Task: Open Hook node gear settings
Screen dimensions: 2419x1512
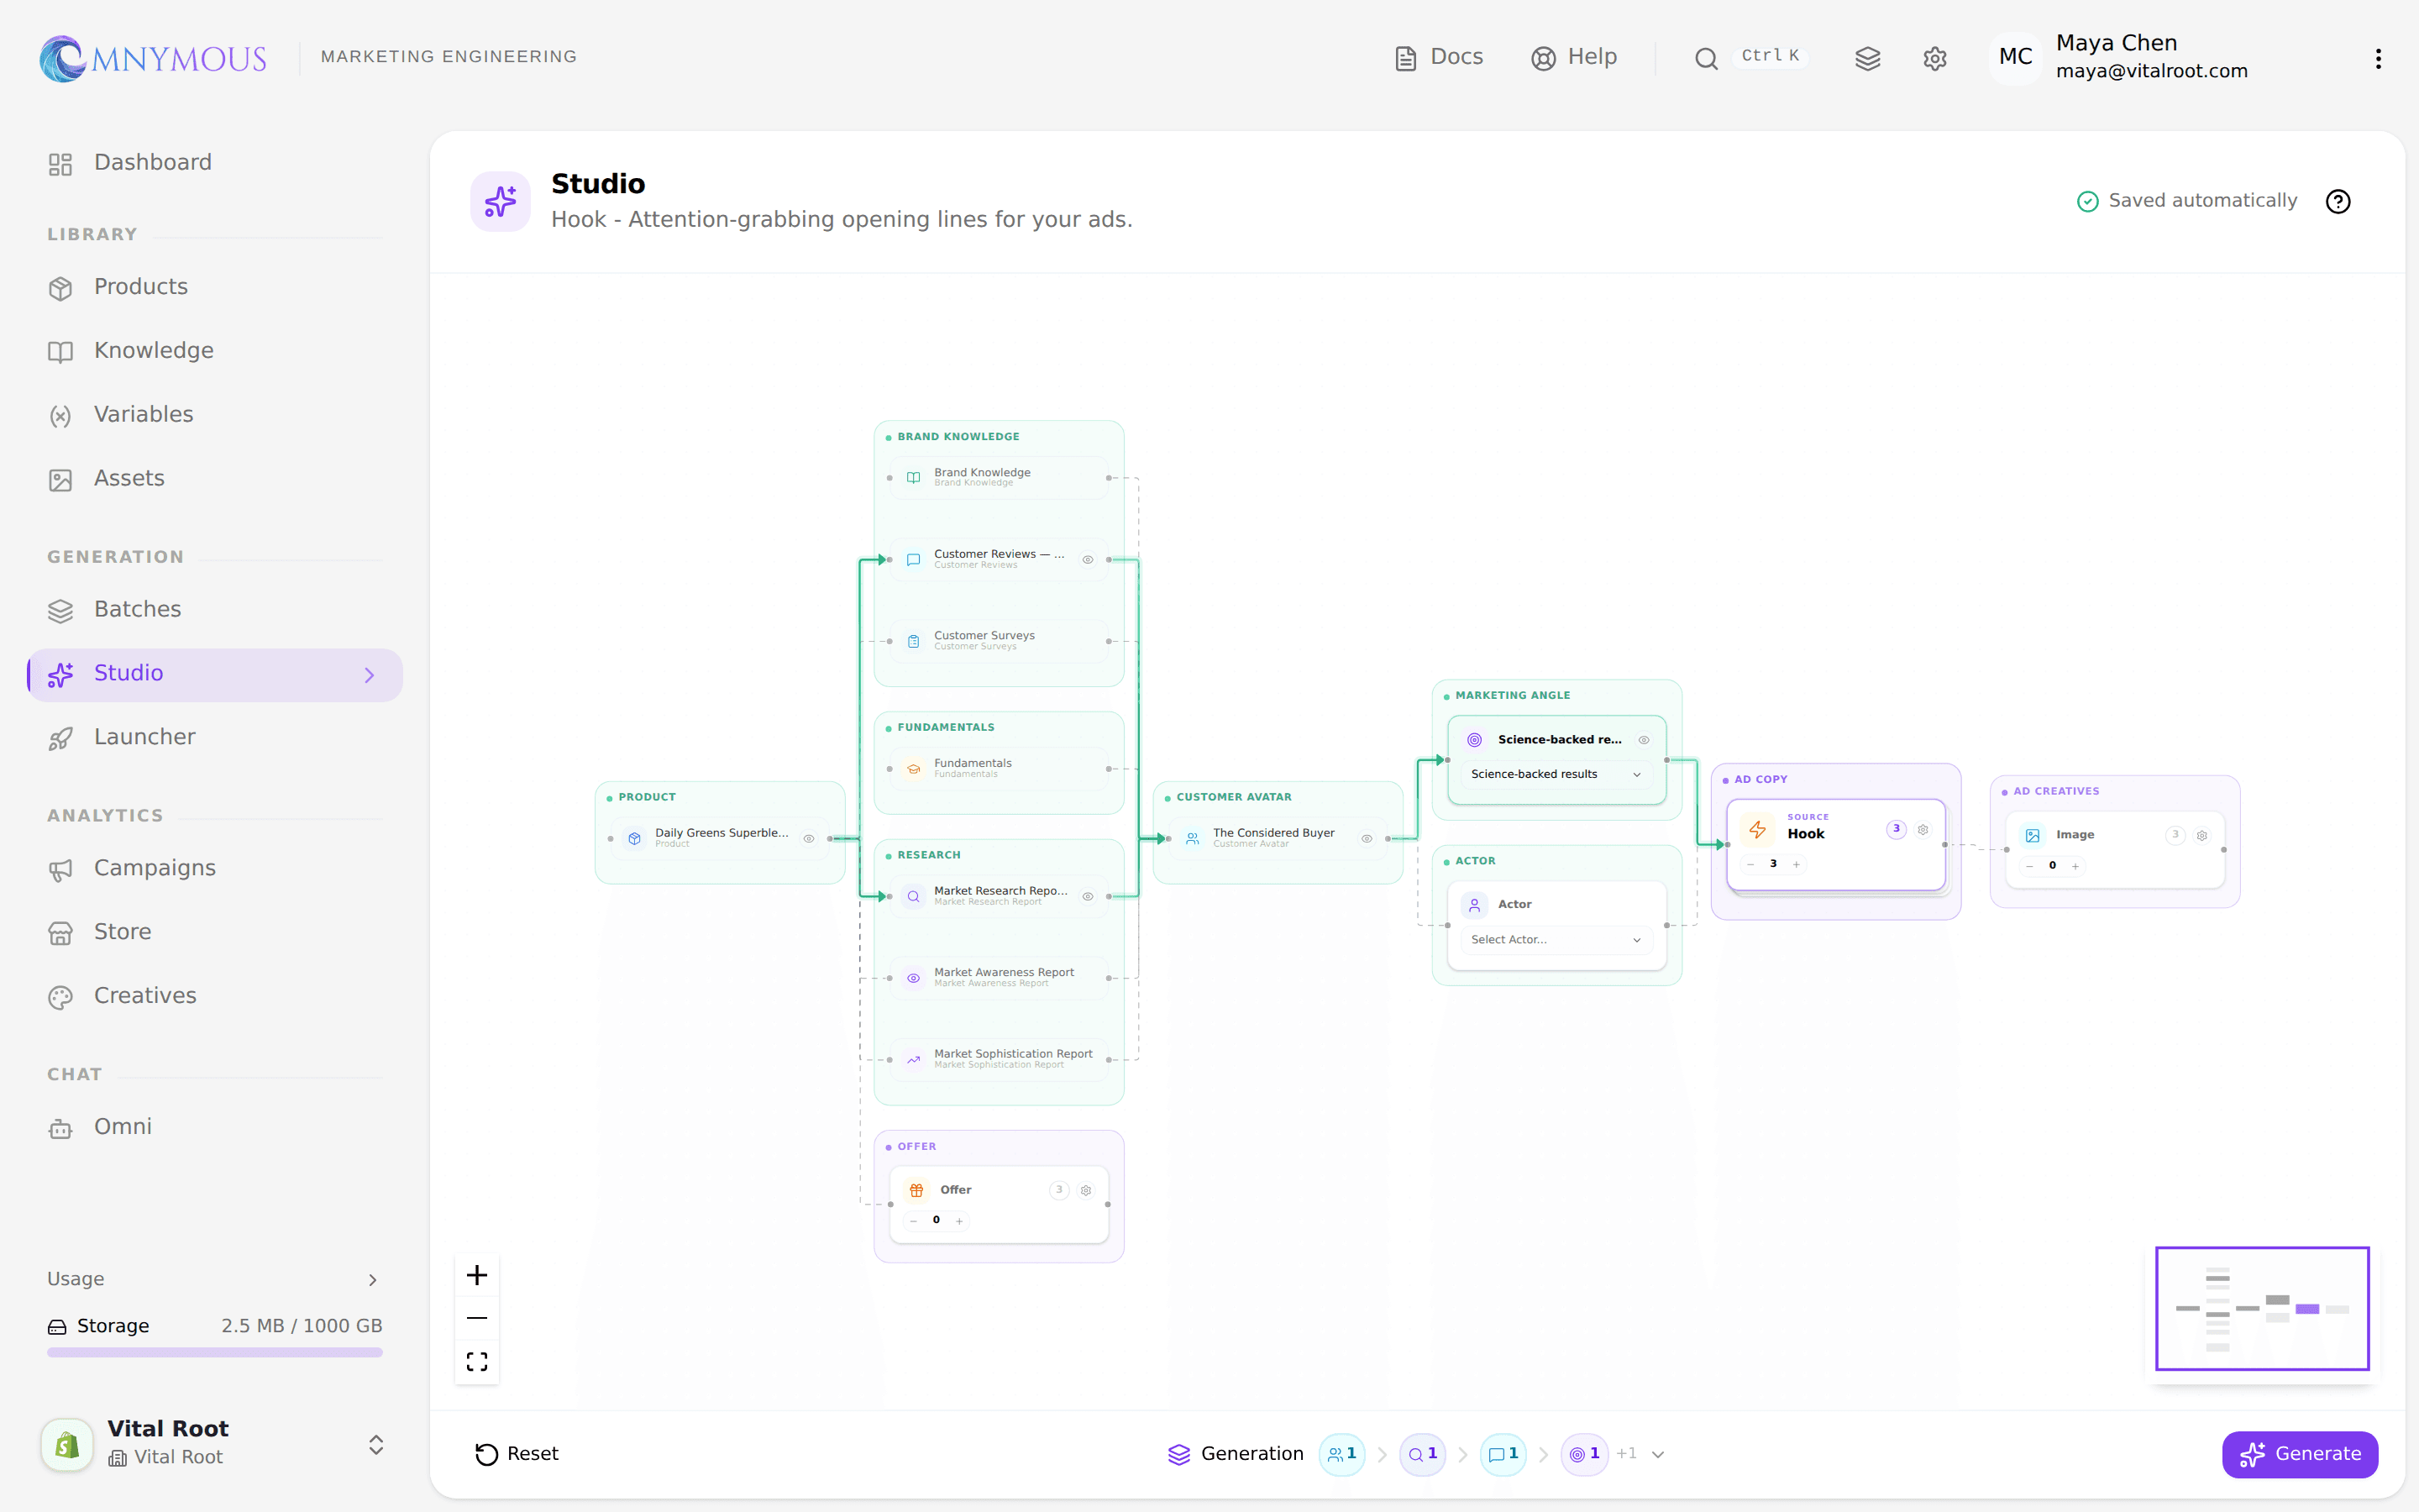Action: pyautogui.click(x=1923, y=829)
